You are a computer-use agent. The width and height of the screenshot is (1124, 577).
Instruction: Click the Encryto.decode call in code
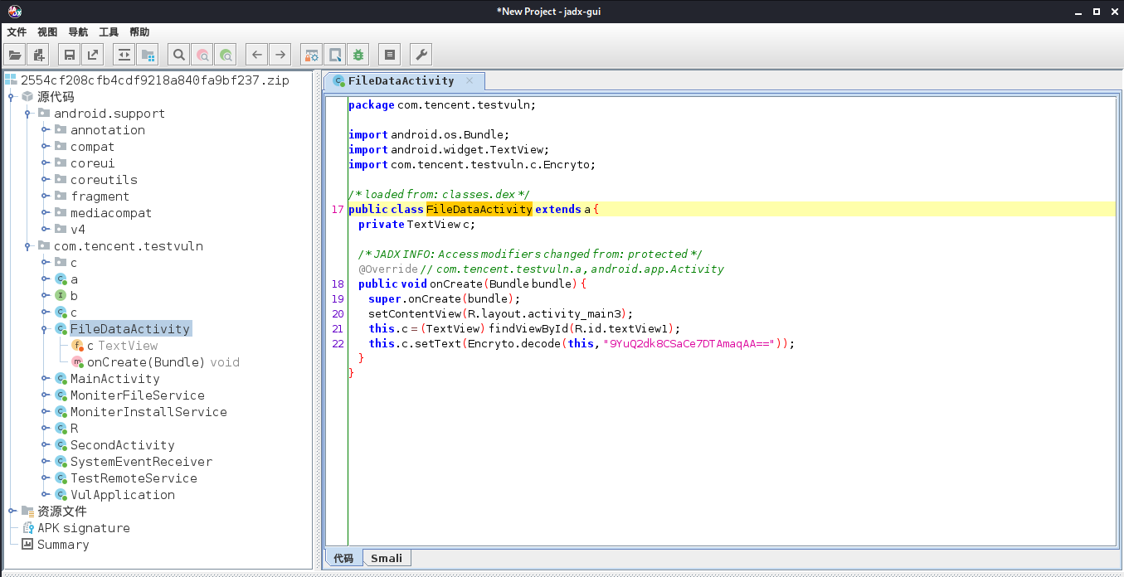pyautogui.click(x=516, y=344)
